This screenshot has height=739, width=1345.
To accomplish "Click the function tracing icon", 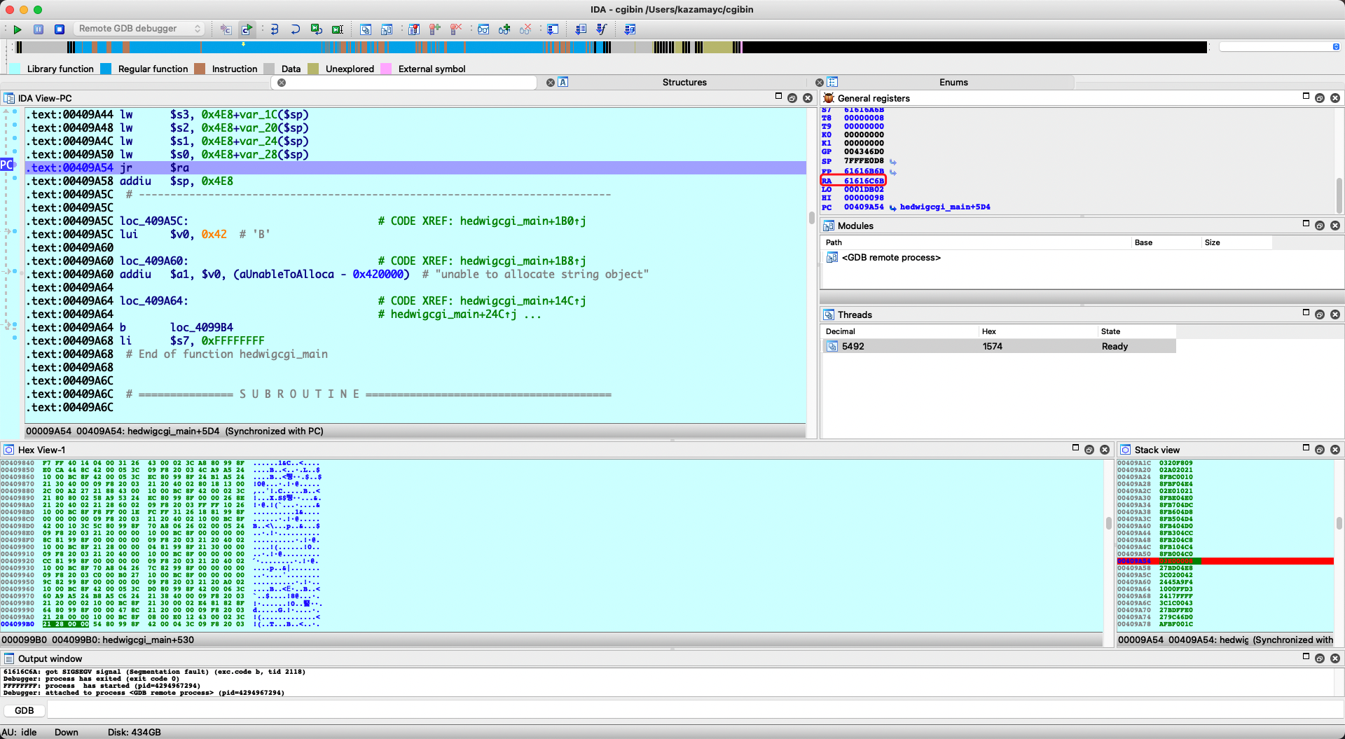I will 602,29.
